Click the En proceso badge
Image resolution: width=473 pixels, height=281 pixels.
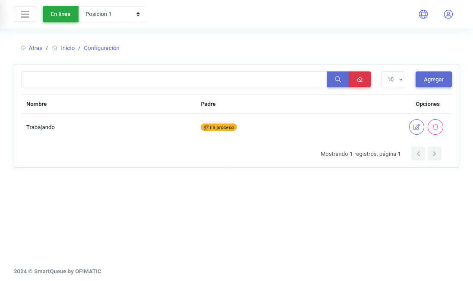[x=219, y=127]
